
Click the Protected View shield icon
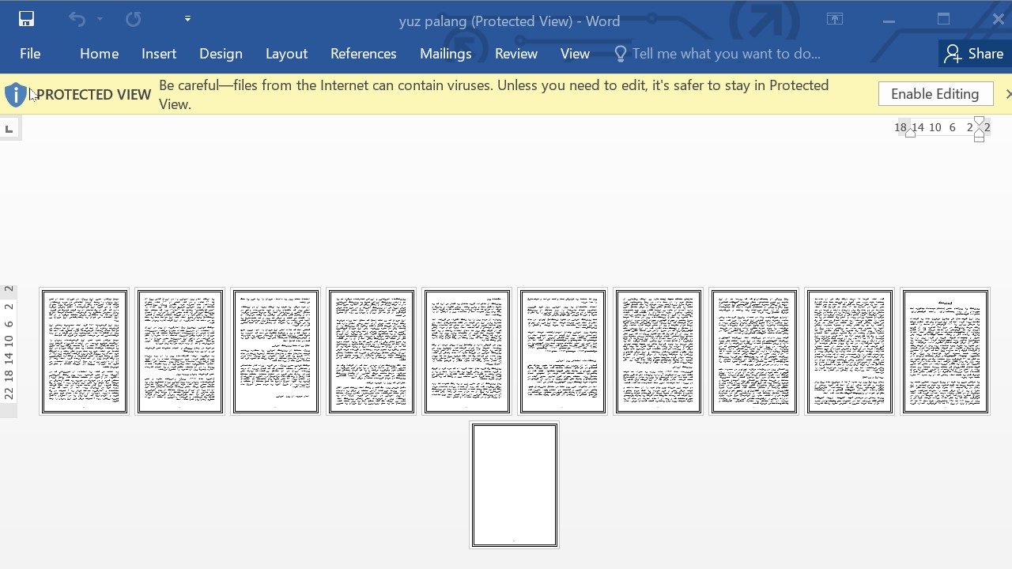(x=16, y=95)
